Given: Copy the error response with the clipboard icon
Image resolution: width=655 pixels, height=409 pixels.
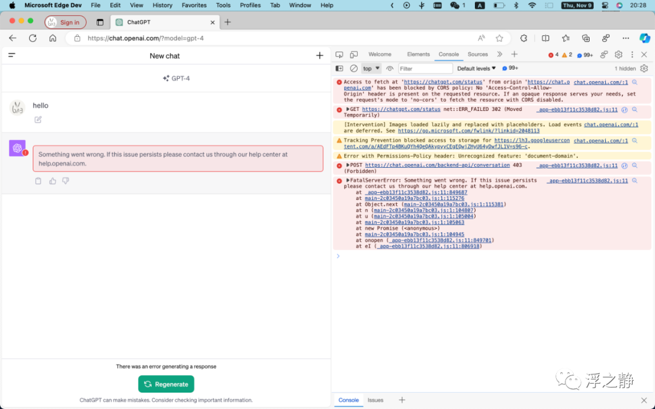Looking at the screenshot, I should click(38, 181).
